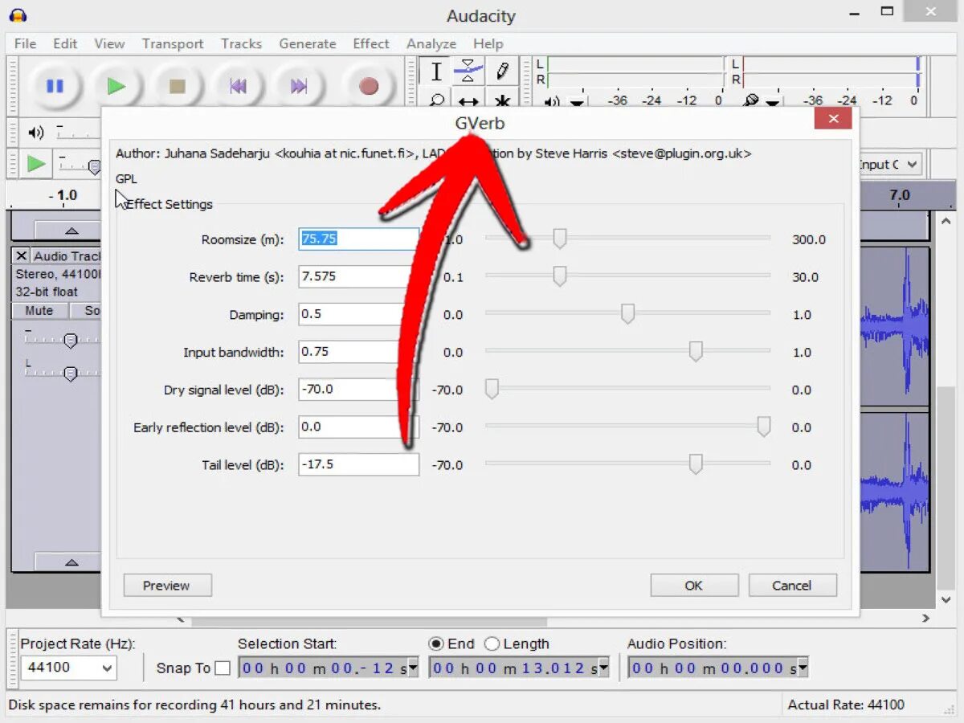
Task: Select the Draw pencil tool
Action: click(501, 71)
